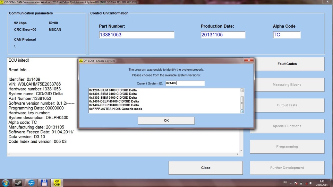Click the OP-COM icon in dialog title bar
This screenshot has height=187, width=333.
point(81,61)
